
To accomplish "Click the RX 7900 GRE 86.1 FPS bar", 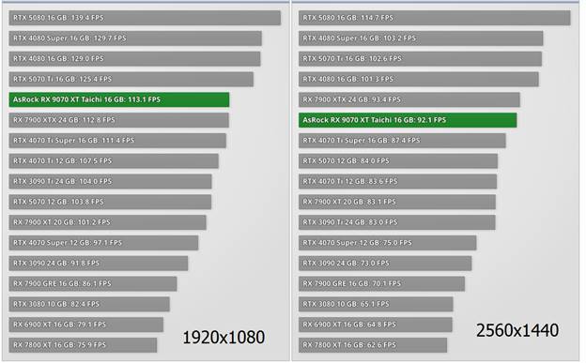I will [x=93, y=284].
